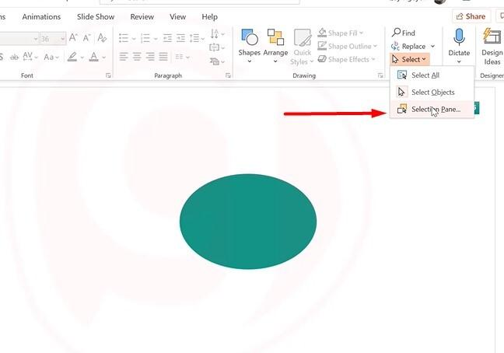504x353 pixels.
Task: Toggle numbered list
Action: tap(145, 38)
